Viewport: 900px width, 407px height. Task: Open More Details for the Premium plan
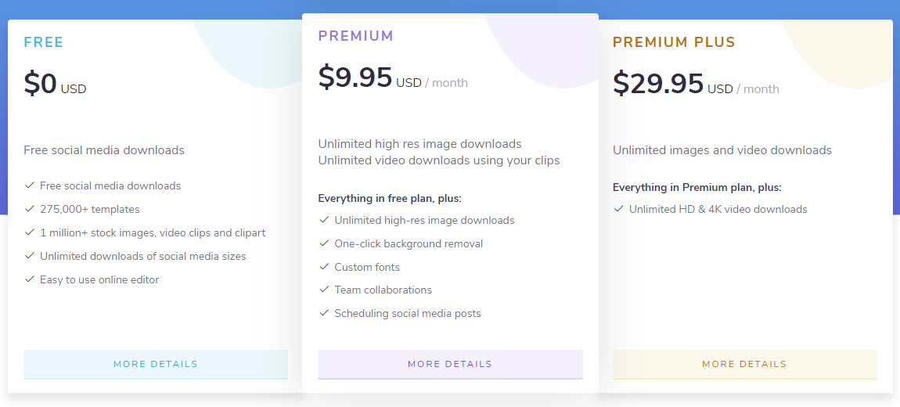click(x=450, y=365)
